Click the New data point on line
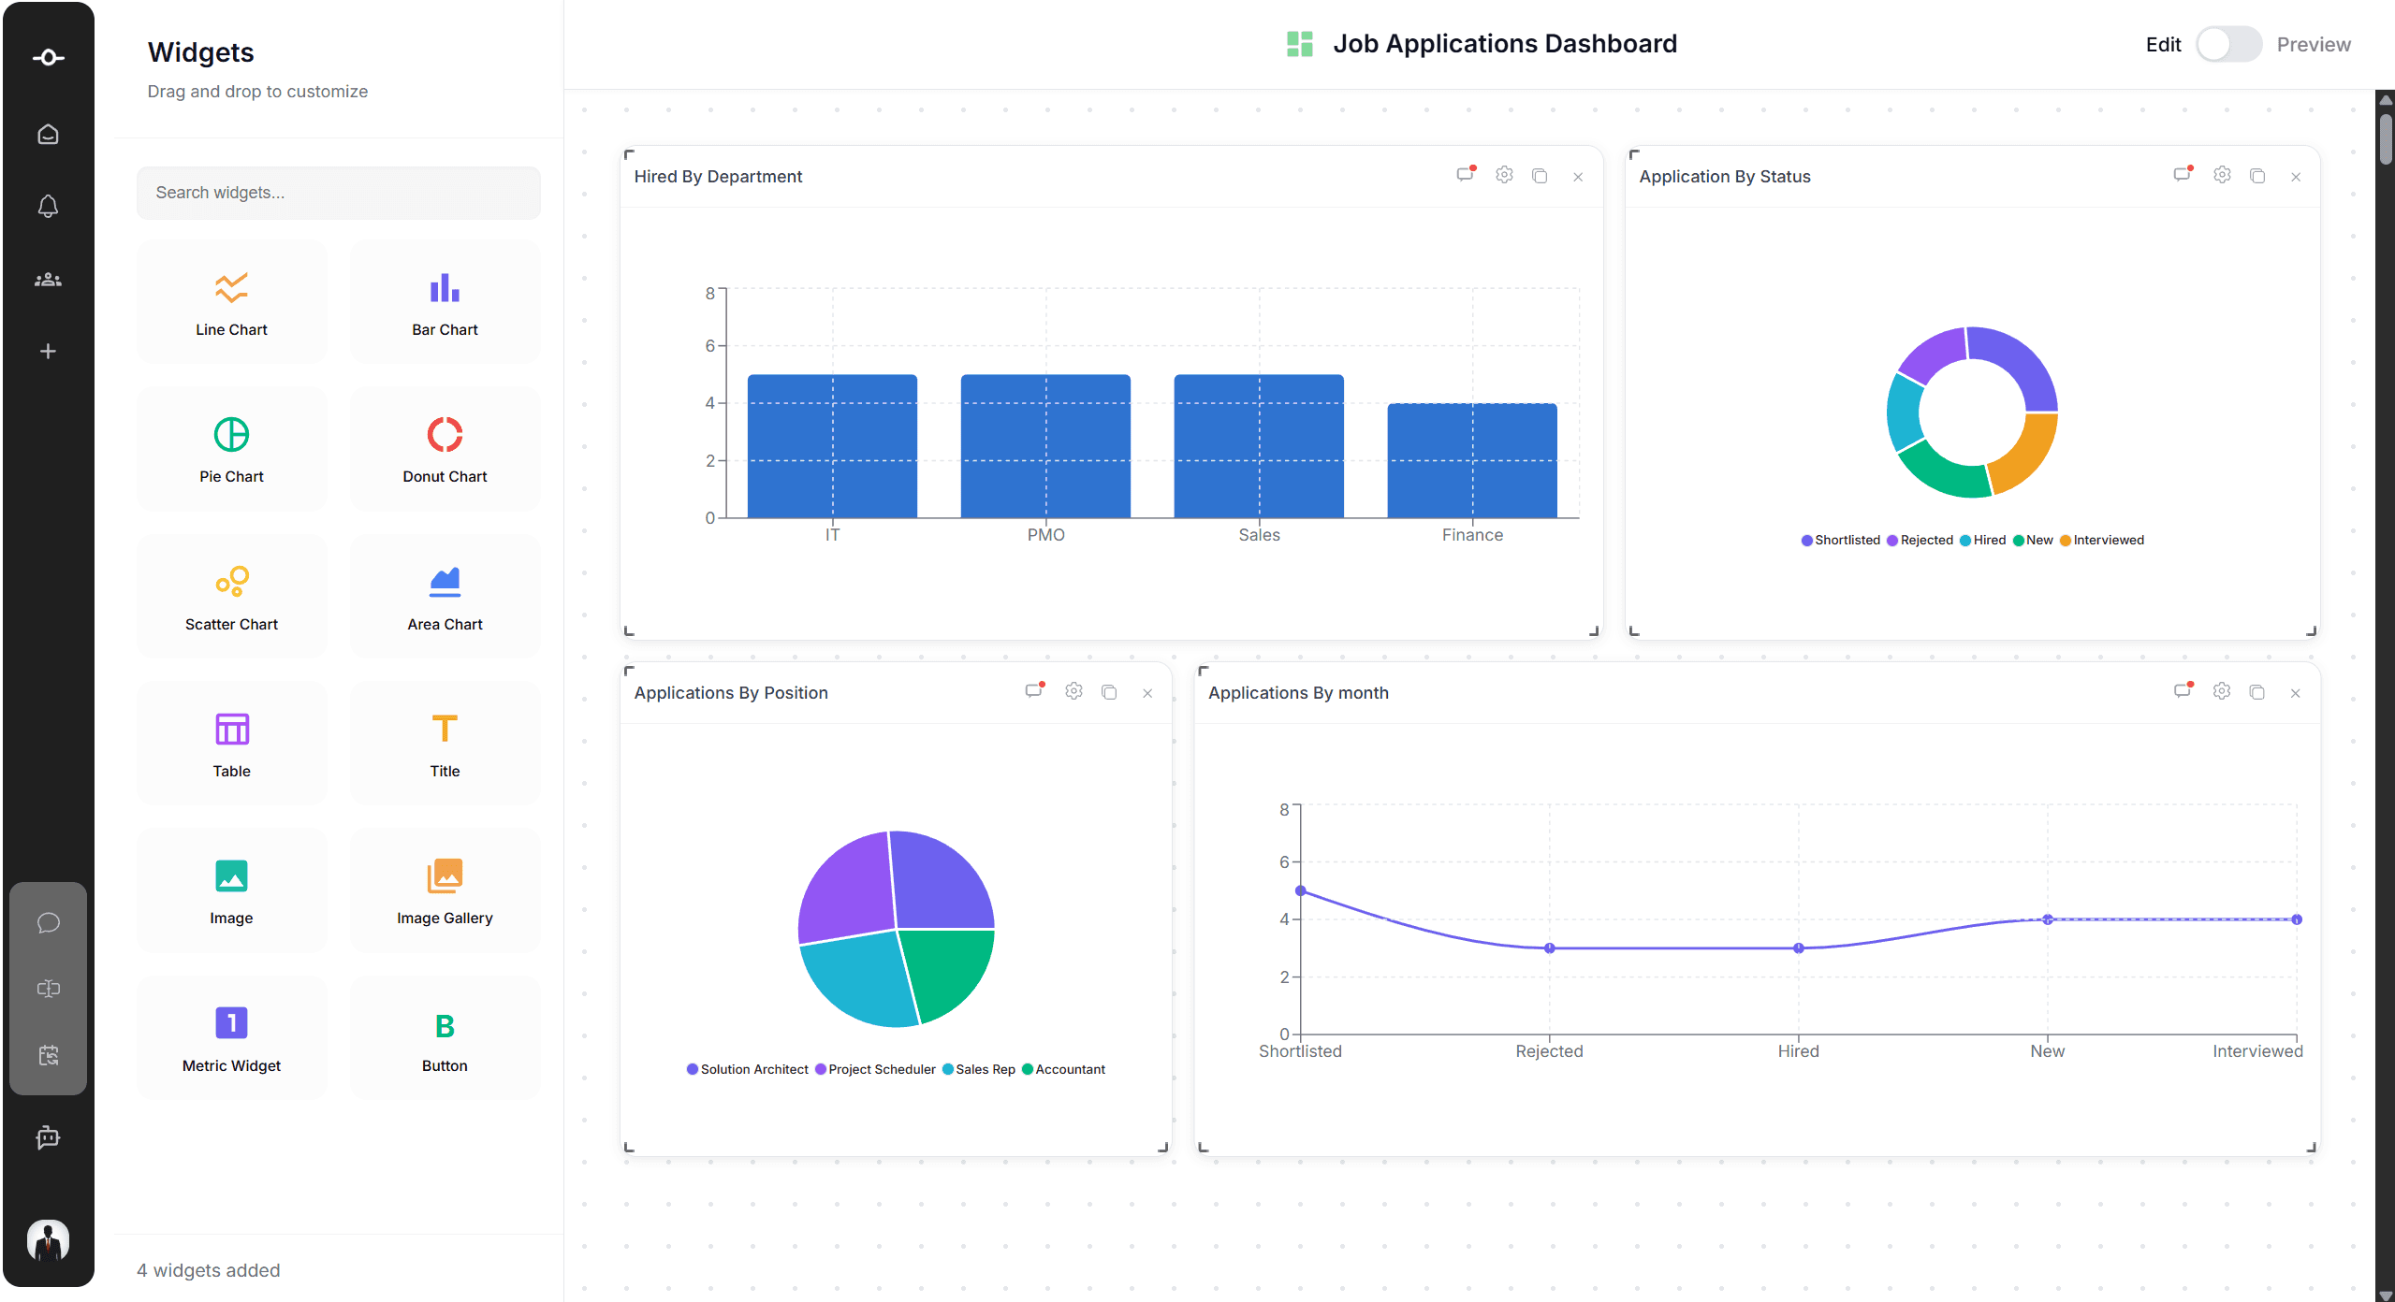Image resolution: width=2395 pixels, height=1302 pixels. 2047,919
